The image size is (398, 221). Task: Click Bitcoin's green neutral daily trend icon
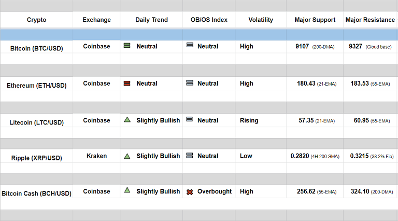point(127,46)
